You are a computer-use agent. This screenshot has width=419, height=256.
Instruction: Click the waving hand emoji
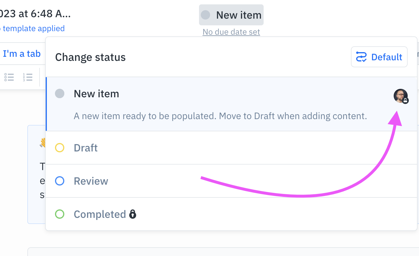[43, 143]
